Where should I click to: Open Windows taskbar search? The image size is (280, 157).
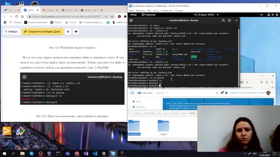(x=13, y=154)
